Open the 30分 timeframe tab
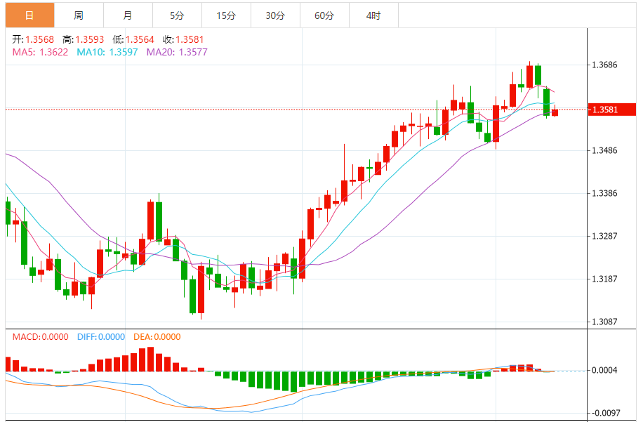Viewport: 643px width, 422px height. pos(276,15)
